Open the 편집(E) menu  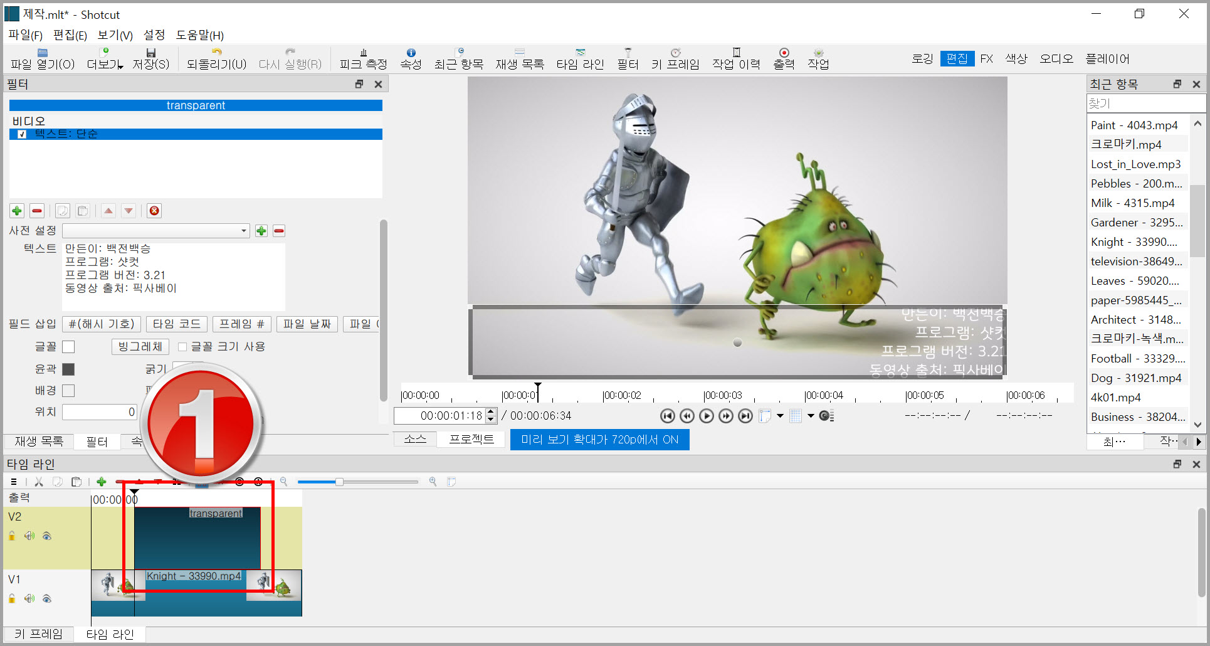point(70,35)
